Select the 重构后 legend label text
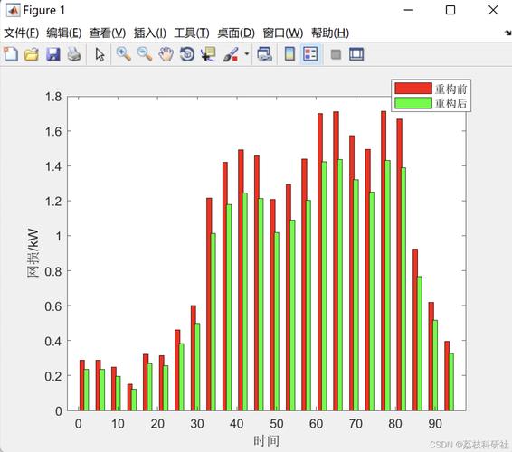Screen dimensions: 512x452 pos(450,103)
